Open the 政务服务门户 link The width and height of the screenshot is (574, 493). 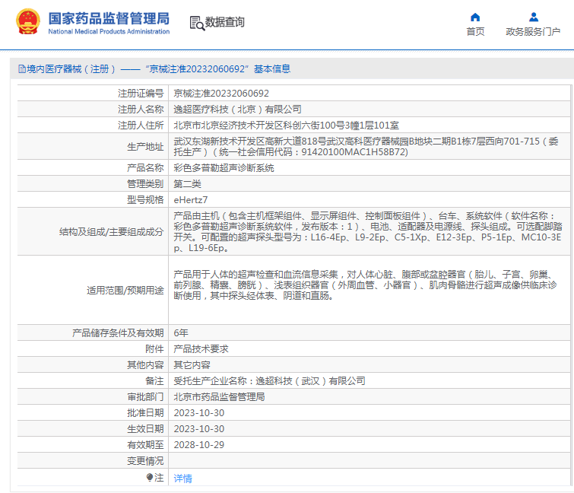click(x=533, y=31)
